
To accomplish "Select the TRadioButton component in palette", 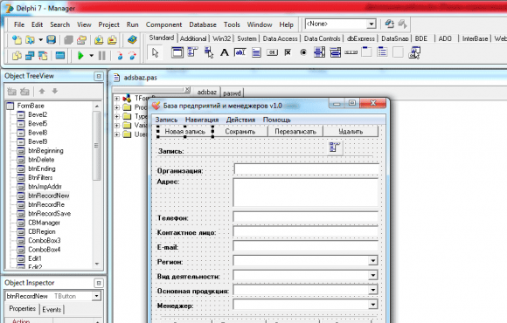I will tap(303, 52).
